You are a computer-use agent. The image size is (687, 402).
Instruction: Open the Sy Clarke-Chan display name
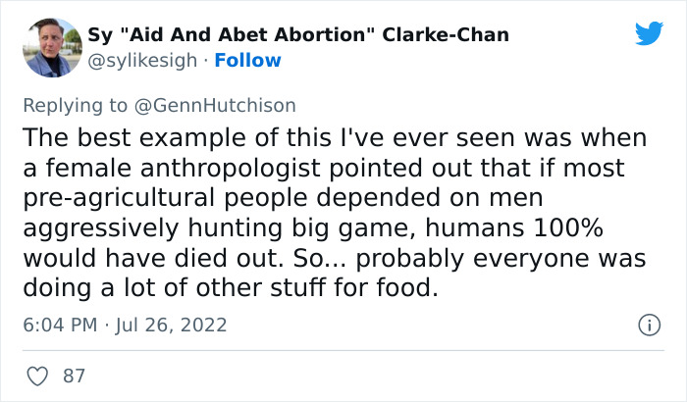pyautogui.click(x=298, y=35)
